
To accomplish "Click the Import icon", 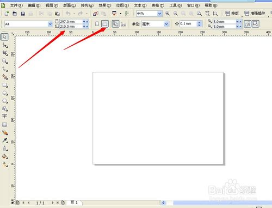I will click(x=95, y=14).
